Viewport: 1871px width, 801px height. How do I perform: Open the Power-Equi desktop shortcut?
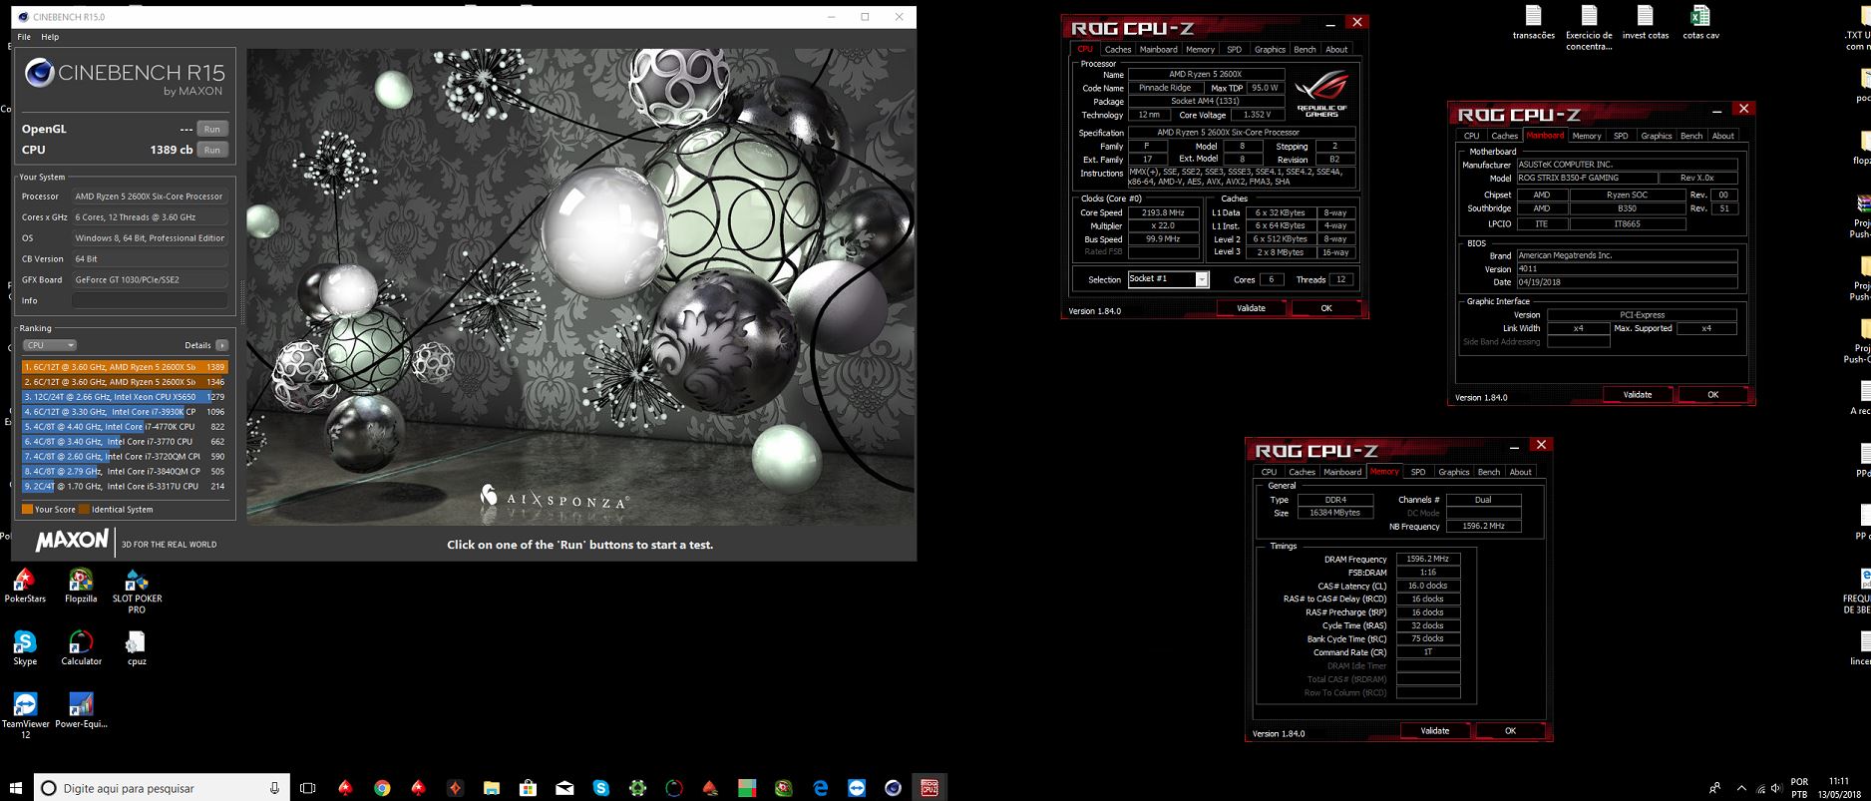click(x=81, y=710)
